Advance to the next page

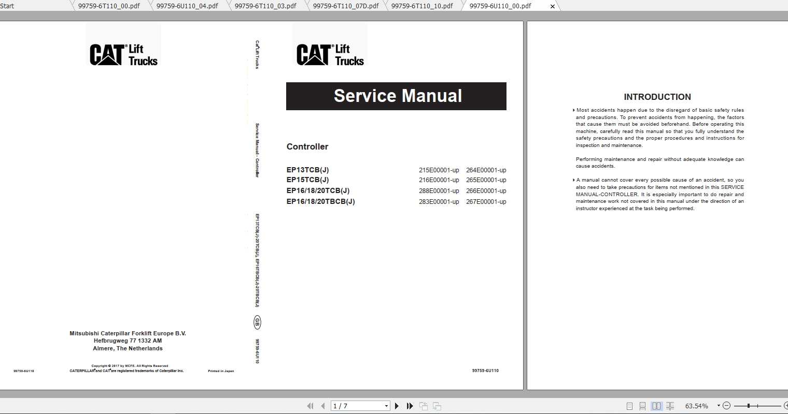(x=397, y=406)
